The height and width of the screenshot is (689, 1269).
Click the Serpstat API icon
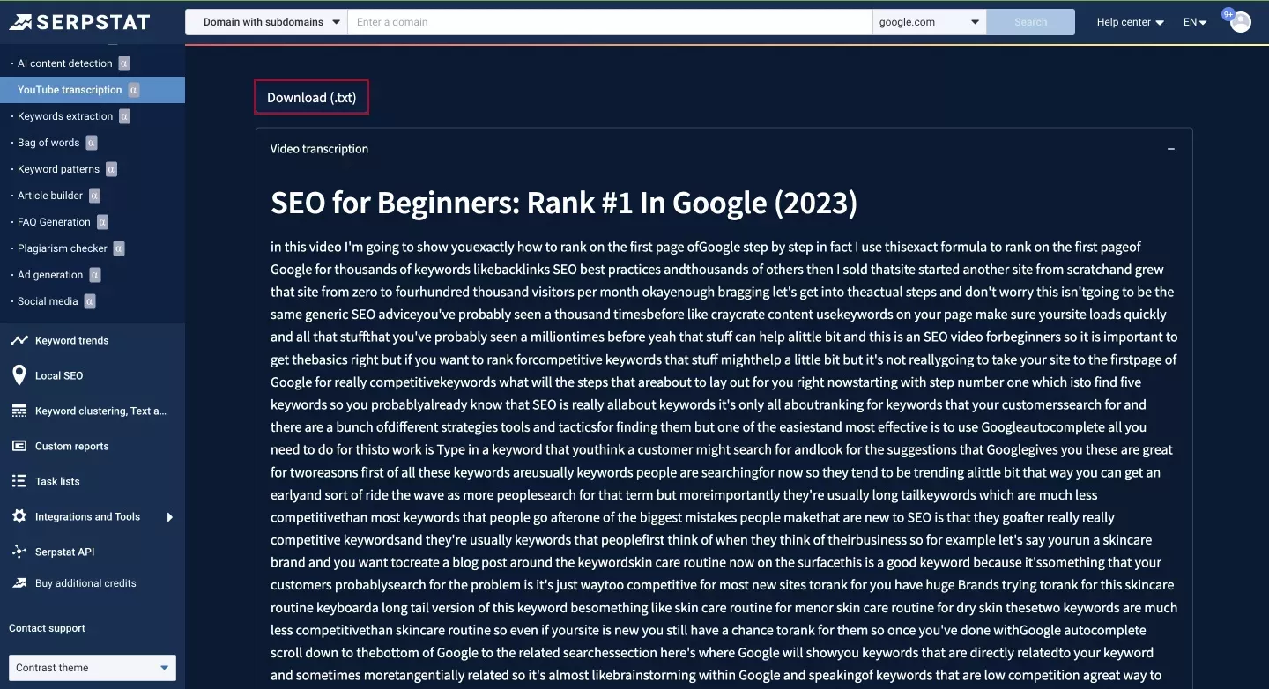19,552
